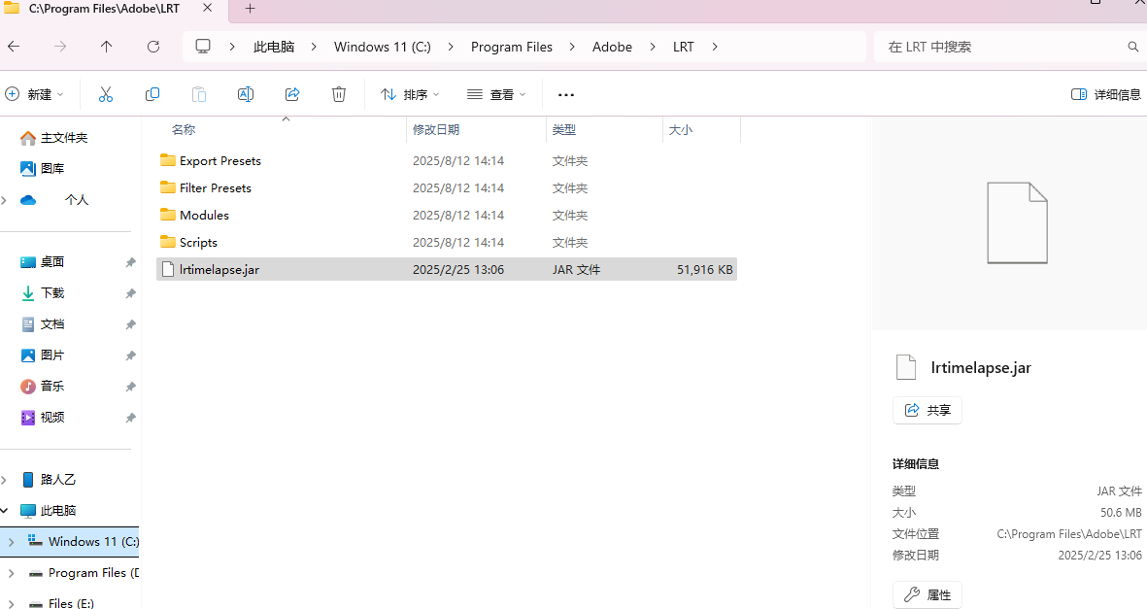Click the 属性 properties button
Screen dimensions: 1147x609
point(928,594)
